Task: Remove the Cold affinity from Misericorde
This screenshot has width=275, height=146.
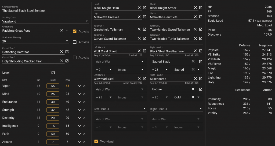Action: coord(193,97)
